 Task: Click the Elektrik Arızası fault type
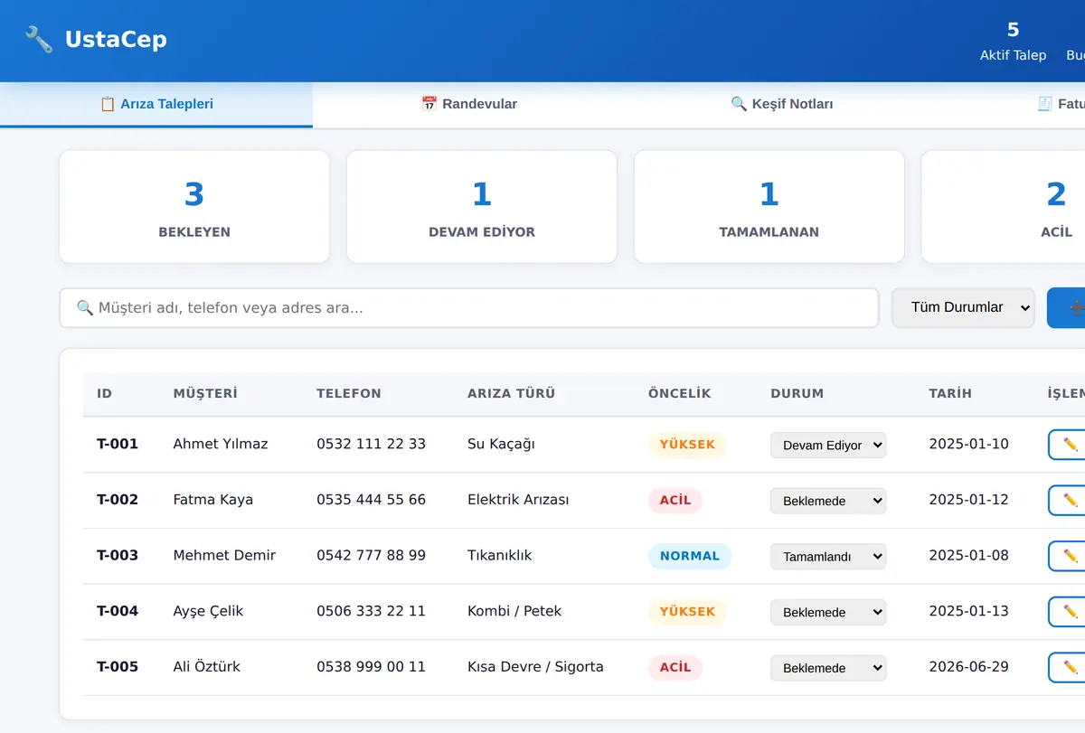(518, 500)
